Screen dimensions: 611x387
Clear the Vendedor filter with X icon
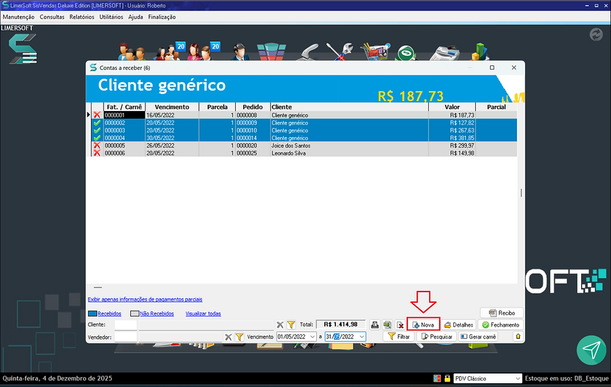[x=228, y=337]
